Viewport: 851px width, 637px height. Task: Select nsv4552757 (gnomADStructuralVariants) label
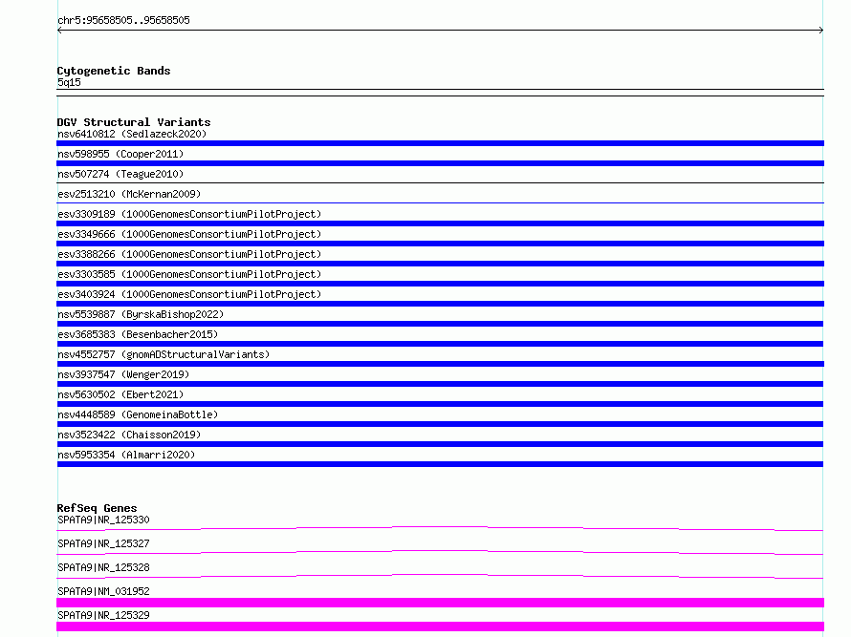coord(164,354)
